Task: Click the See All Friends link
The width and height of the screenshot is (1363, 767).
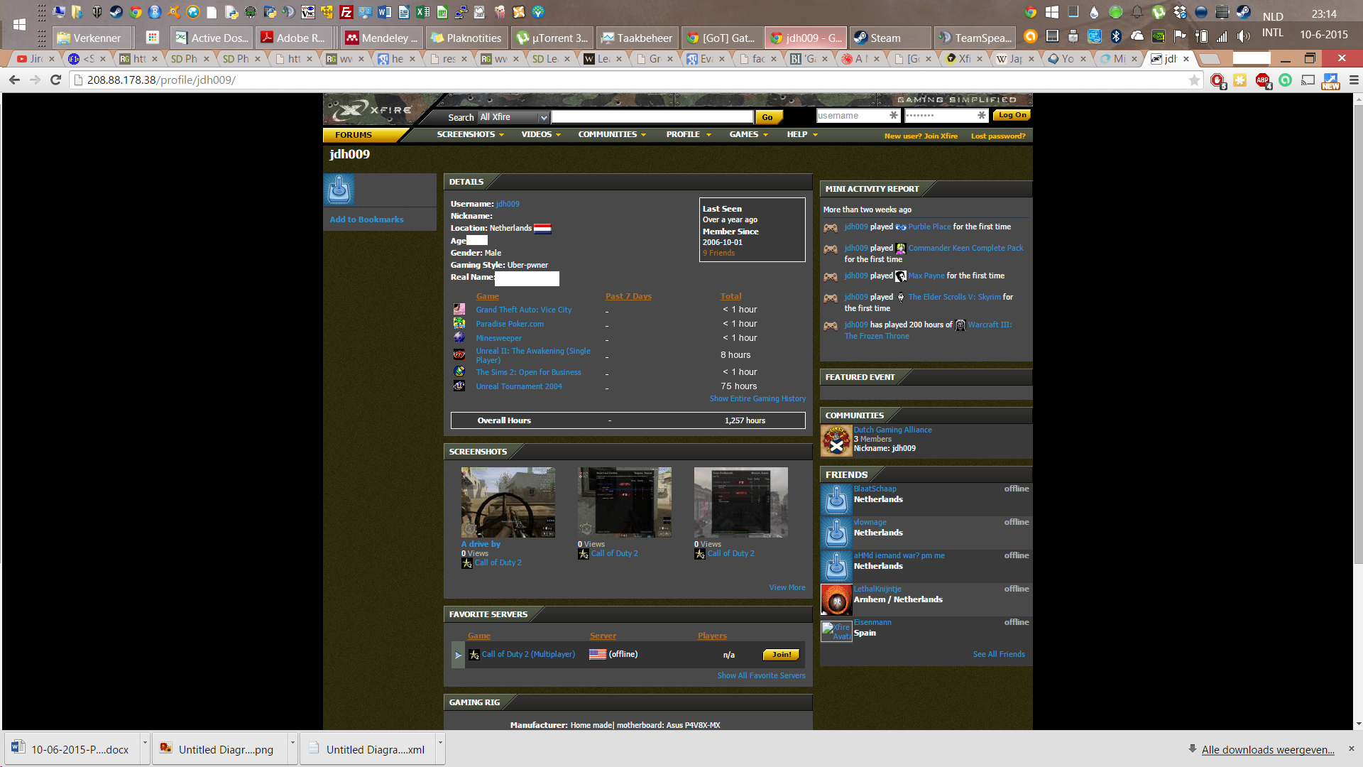Action: click(998, 654)
